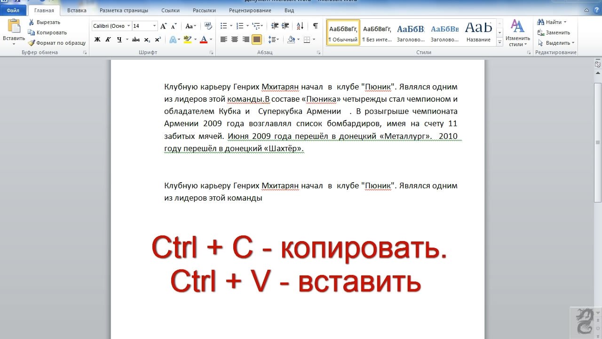
Task: Expand the Вставить paste options arrow
Action: point(14,44)
